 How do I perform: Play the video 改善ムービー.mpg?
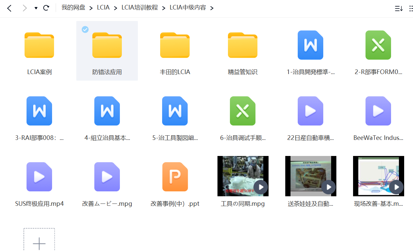pos(107,177)
